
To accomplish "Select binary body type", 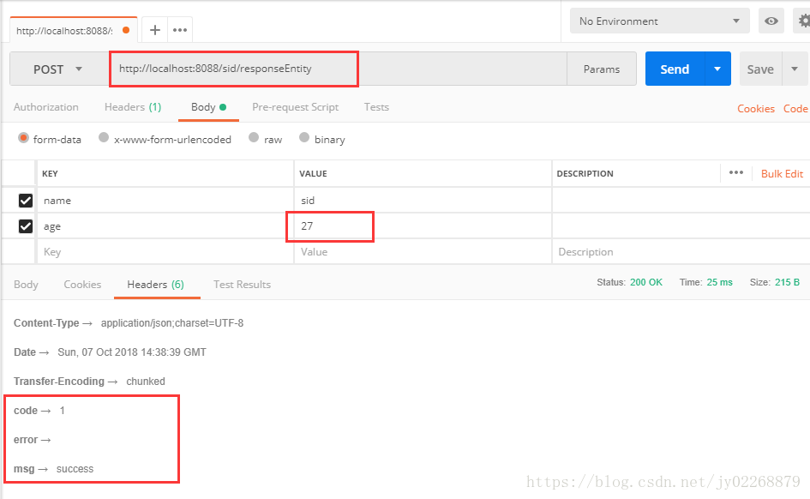I will (x=304, y=137).
